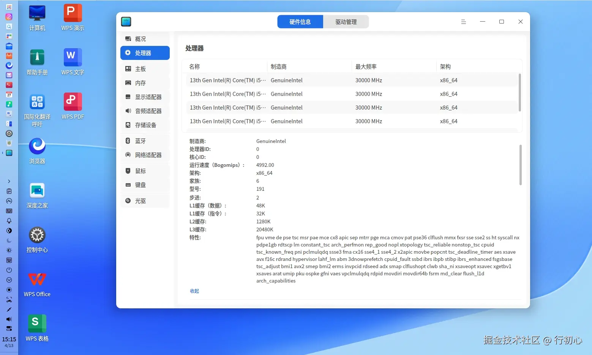
Task: Open the 深度之家 desktop icon
Action: coord(37,196)
